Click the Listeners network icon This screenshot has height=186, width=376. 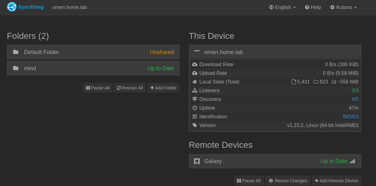tap(195, 91)
